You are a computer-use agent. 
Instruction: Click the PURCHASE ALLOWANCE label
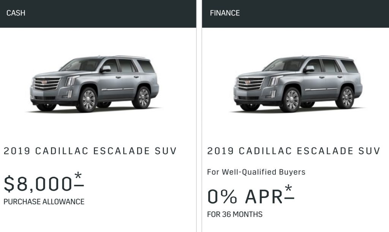pyautogui.click(x=44, y=202)
